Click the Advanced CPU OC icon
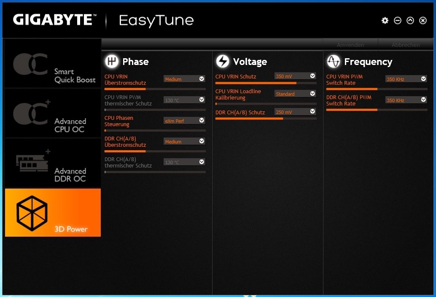This screenshot has width=436, height=297. point(32,112)
